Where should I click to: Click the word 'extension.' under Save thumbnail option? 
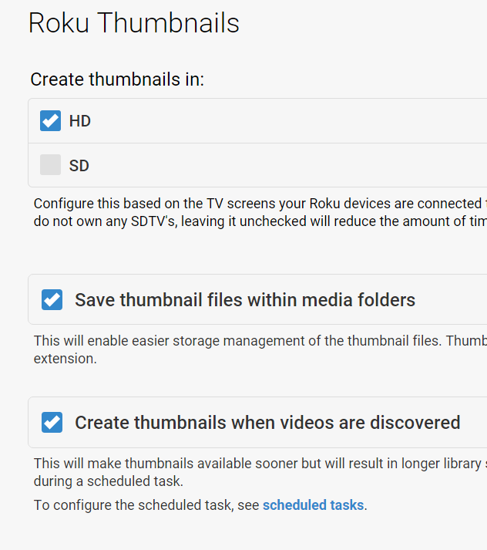pyautogui.click(x=65, y=359)
